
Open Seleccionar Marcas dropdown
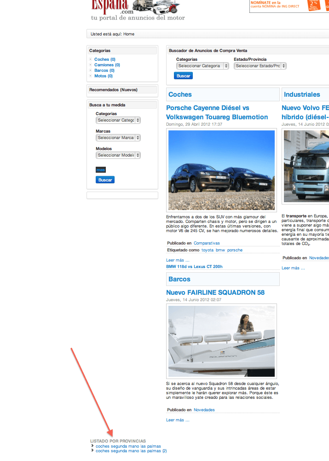[x=118, y=138]
